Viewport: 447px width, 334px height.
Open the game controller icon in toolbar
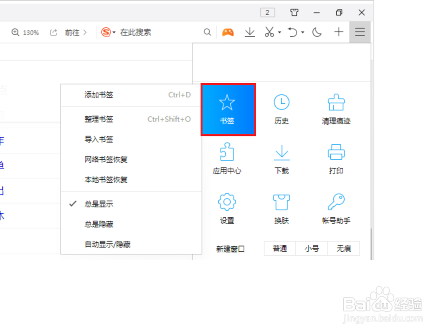[228, 32]
